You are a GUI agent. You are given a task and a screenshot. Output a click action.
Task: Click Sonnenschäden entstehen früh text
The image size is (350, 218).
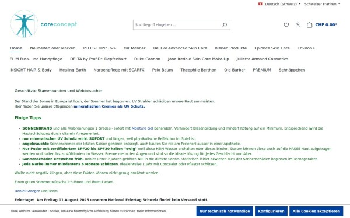point(53,159)
